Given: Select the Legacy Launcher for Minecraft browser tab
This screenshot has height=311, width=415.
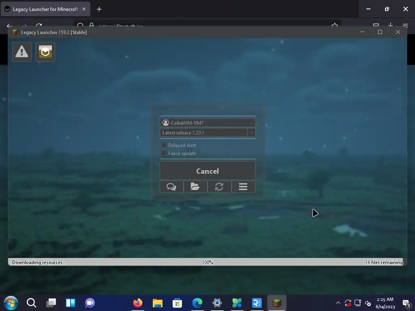Looking at the screenshot, I should click(45, 9).
